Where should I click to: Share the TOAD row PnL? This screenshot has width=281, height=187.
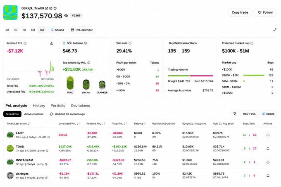[x=268, y=148]
